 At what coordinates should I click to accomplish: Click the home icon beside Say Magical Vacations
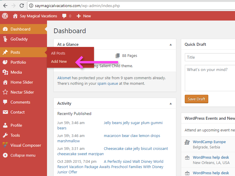(15, 16)
